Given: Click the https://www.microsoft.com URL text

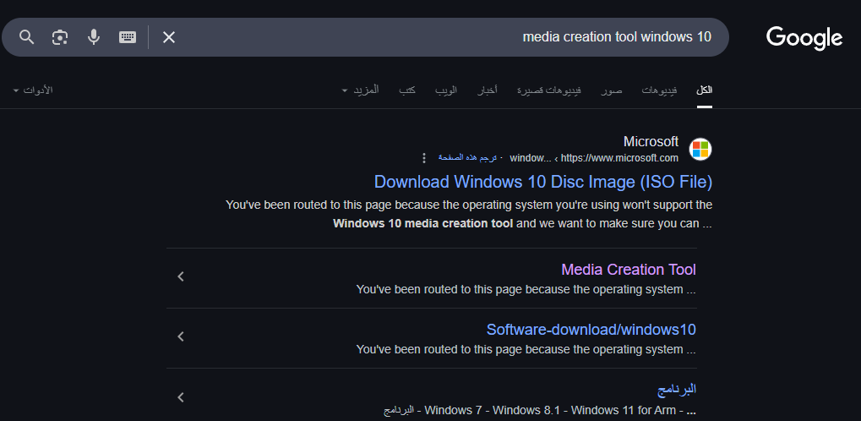Looking at the screenshot, I should pos(619,158).
